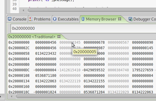Image resolution: width=156 pixels, height=101 pixels.
Task: Click memory cell -0429059532
Action: coord(93,70)
